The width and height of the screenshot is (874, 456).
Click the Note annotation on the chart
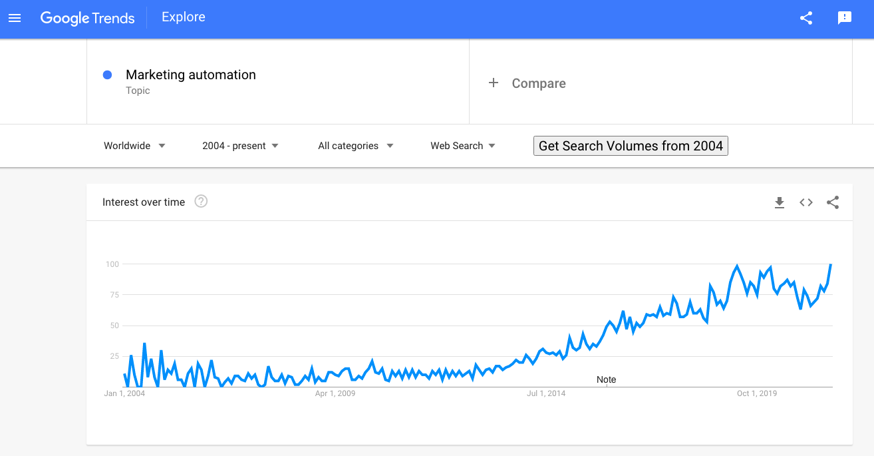[606, 379]
